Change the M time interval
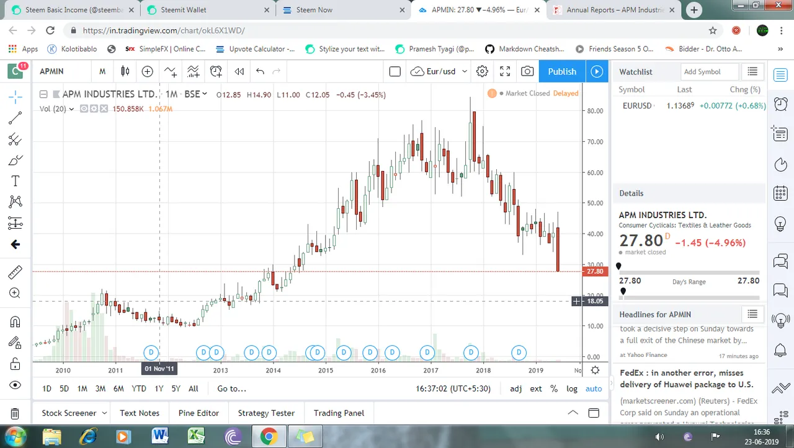 pos(102,71)
